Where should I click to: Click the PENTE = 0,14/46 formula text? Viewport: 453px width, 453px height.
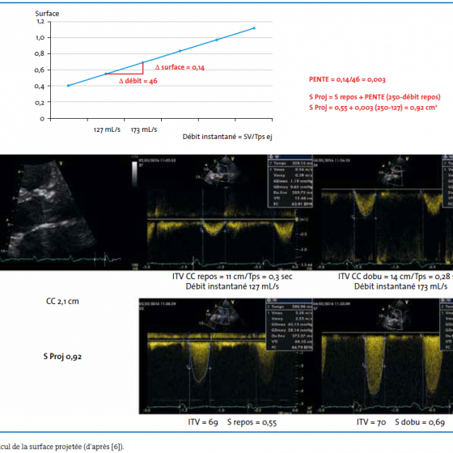[x=347, y=79]
